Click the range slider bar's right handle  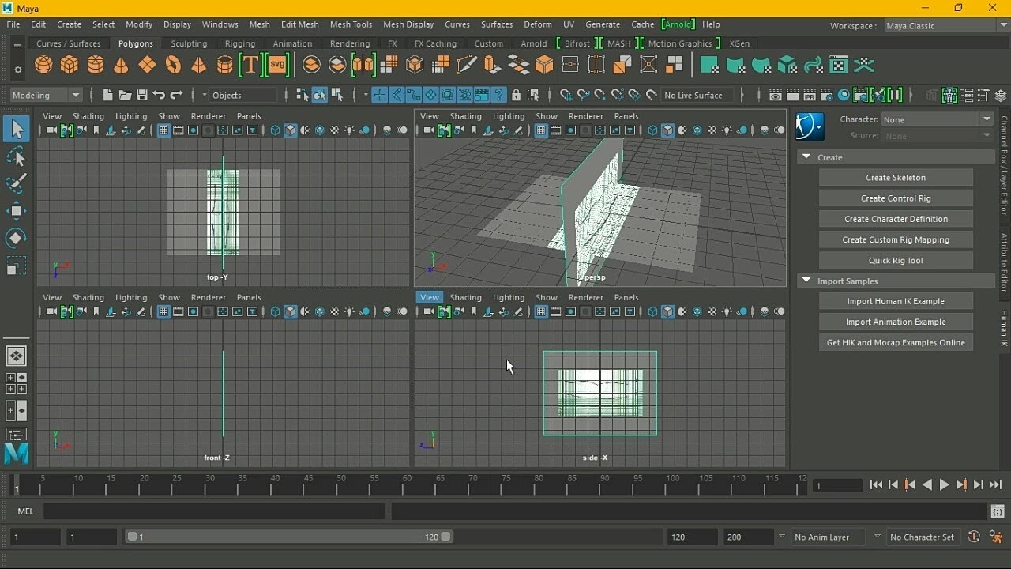click(x=446, y=537)
